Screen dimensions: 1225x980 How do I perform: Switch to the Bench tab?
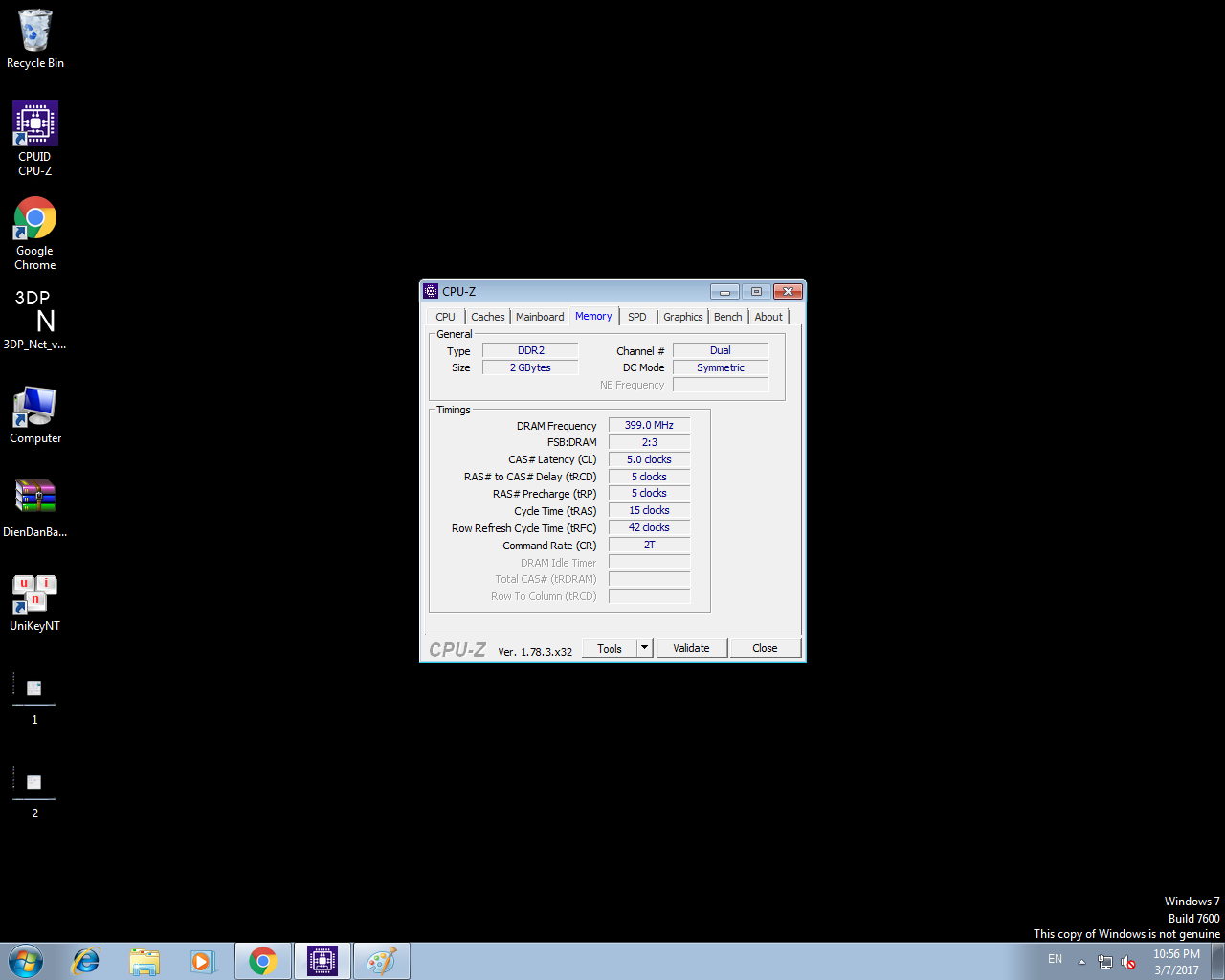point(728,317)
